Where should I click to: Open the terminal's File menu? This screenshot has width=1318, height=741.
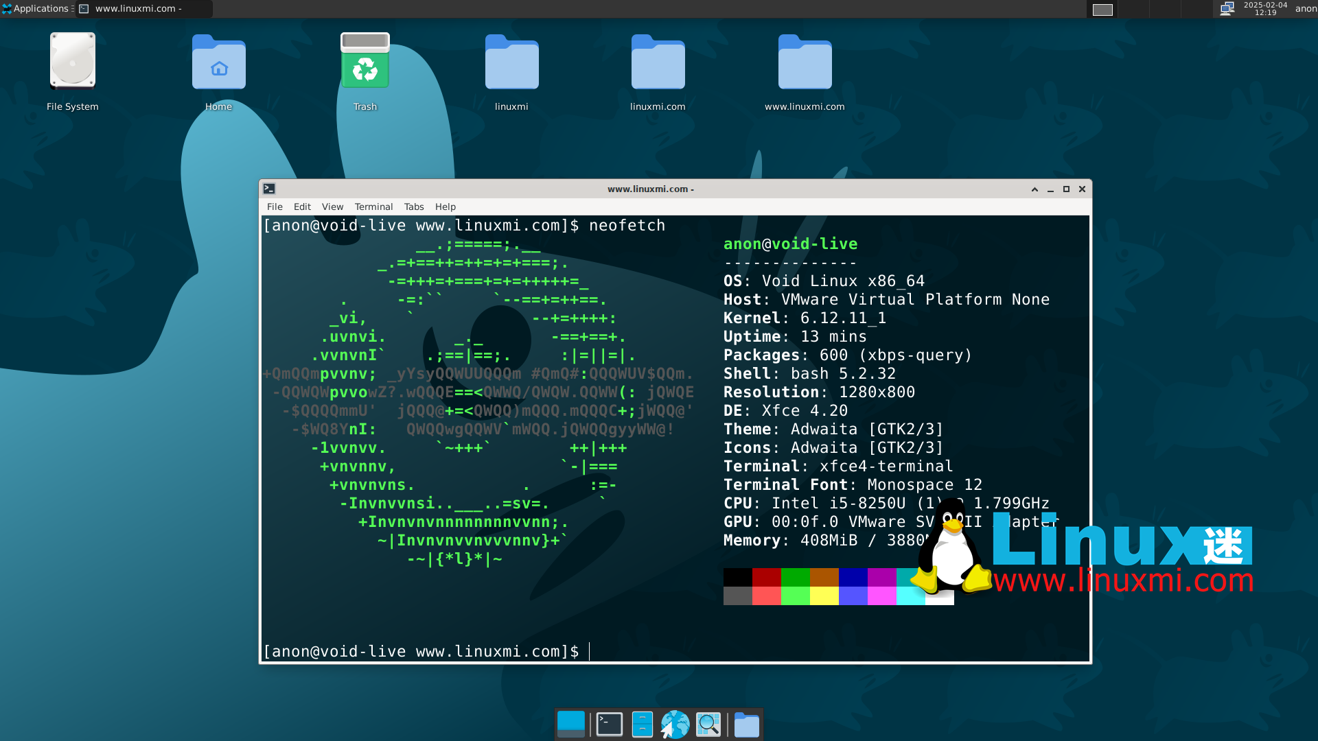(x=275, y=207)
